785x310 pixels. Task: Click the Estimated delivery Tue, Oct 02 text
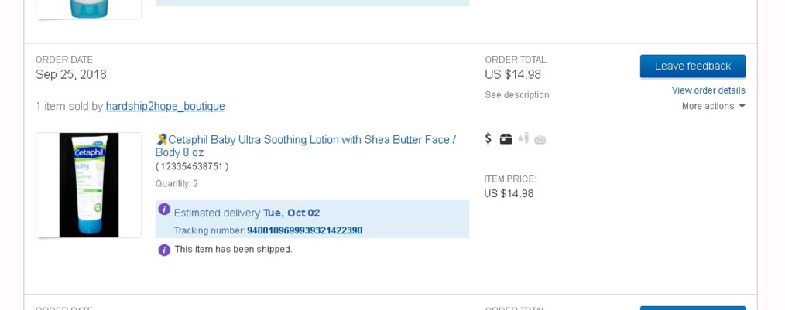tap(247, 213)
